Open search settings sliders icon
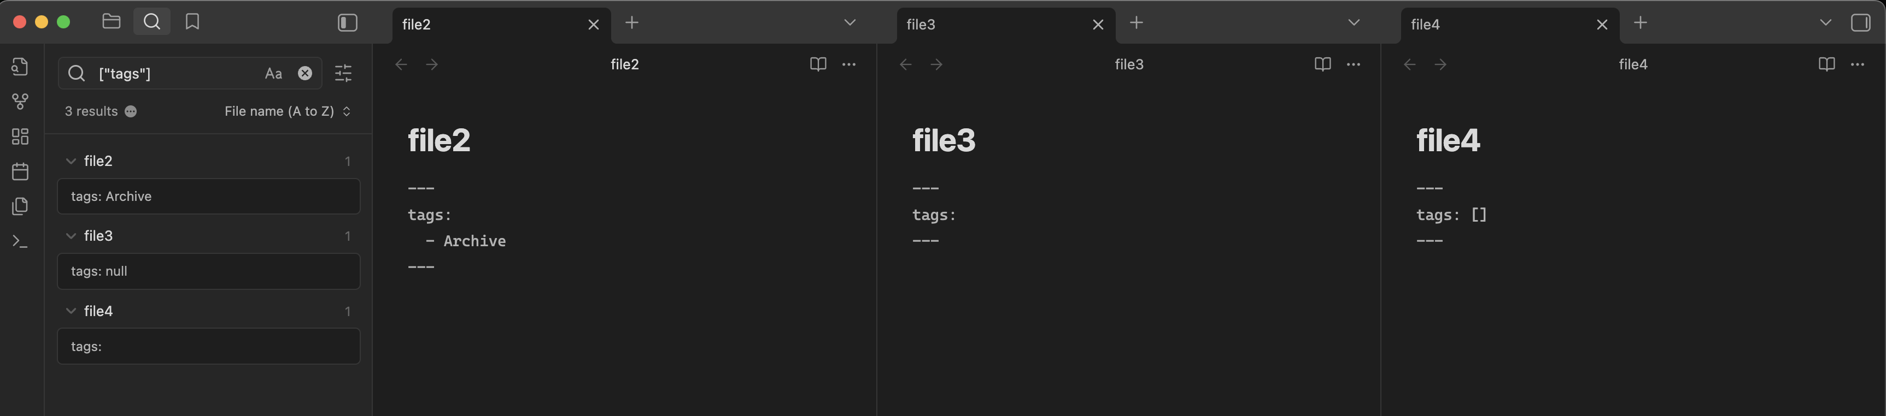 343,73
